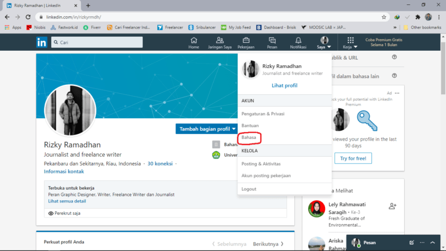Viewport: 446px width, 251px height.
Task: Open a new browser tab
Action: [x=88, y=6]
